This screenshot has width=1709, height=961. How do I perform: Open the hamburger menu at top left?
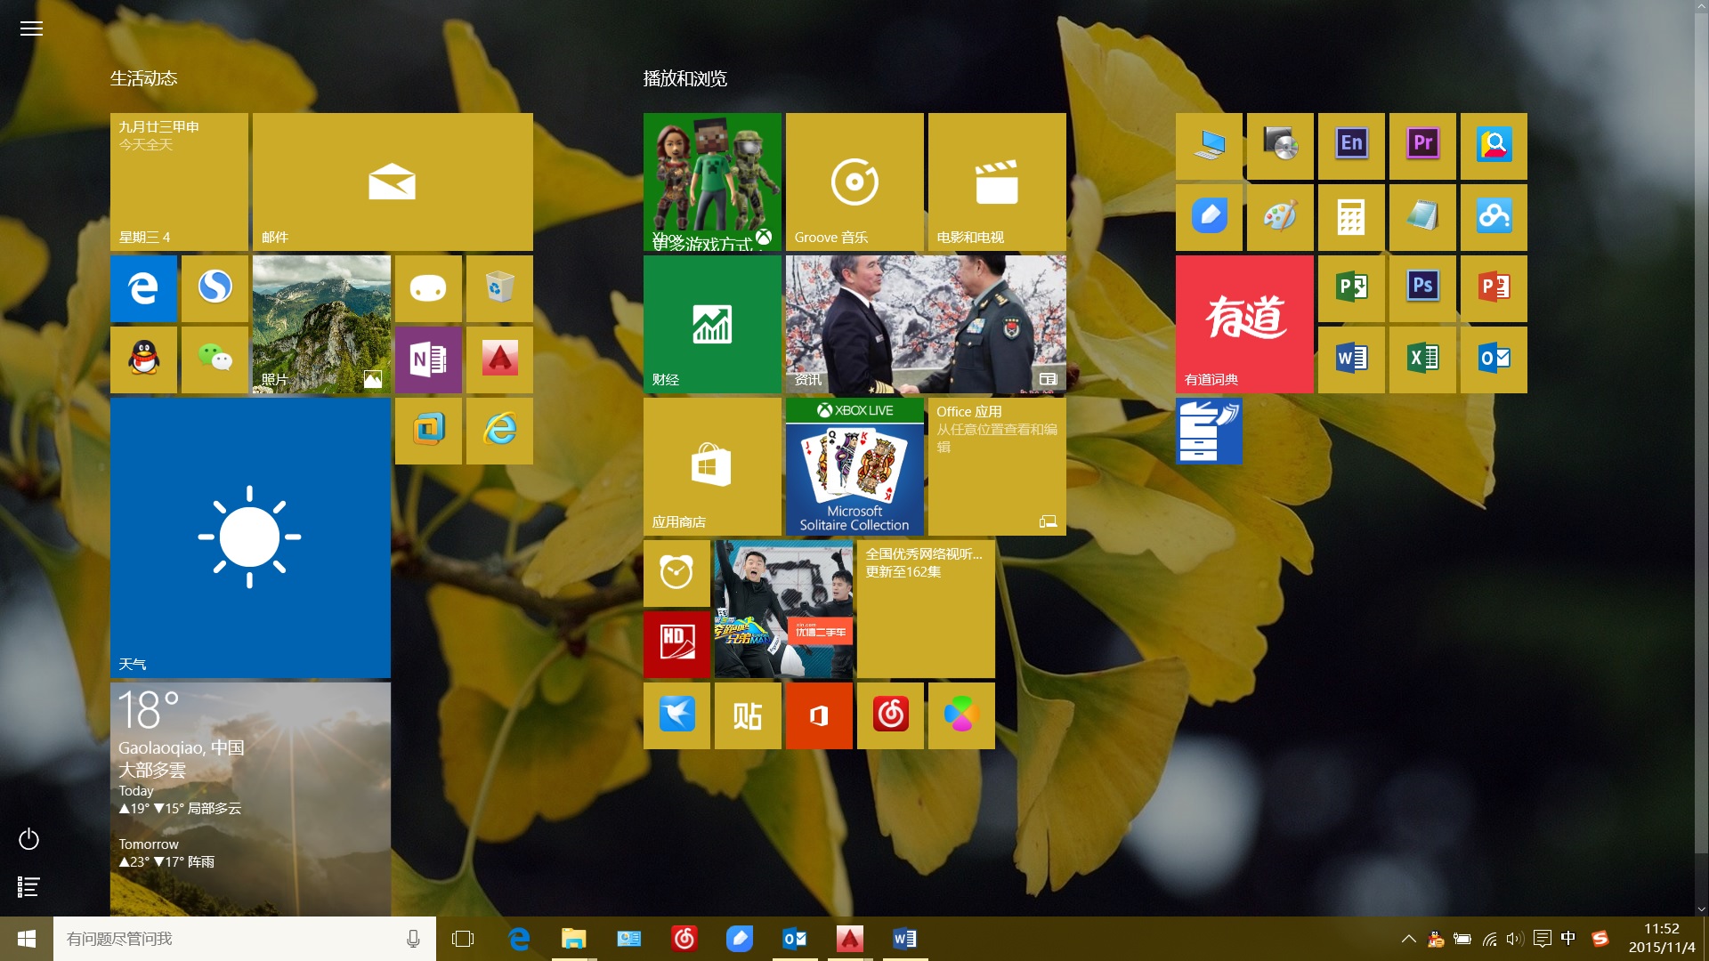coord(31,28)
